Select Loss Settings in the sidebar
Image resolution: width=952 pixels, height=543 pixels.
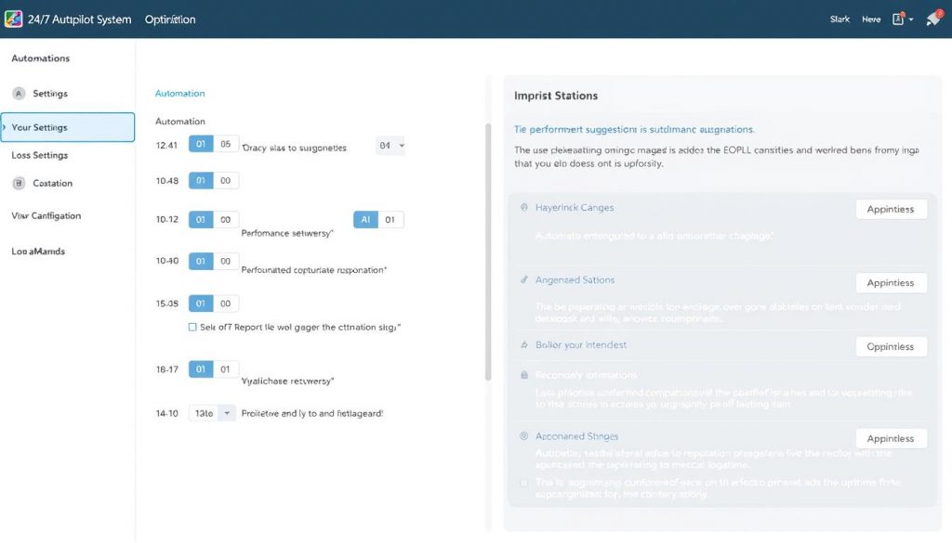(39, 156)
